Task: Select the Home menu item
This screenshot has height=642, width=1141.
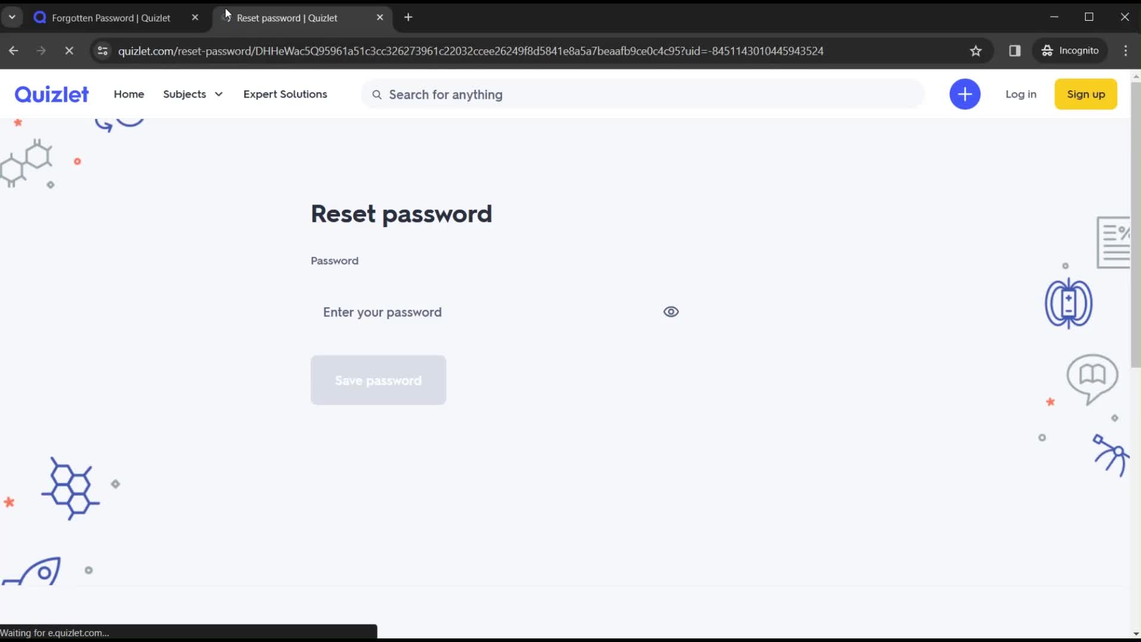Action: tap(128, 94)
